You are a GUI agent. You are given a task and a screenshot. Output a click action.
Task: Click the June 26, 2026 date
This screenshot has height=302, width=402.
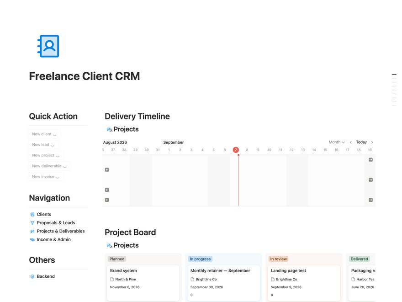tap(363, 287)
